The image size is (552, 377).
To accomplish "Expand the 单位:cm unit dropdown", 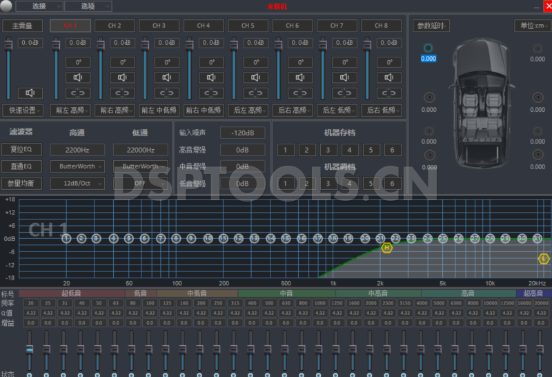I will point(531,26).
